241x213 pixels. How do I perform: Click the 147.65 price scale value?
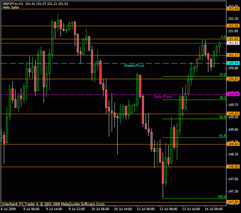[x=233, y=179]
